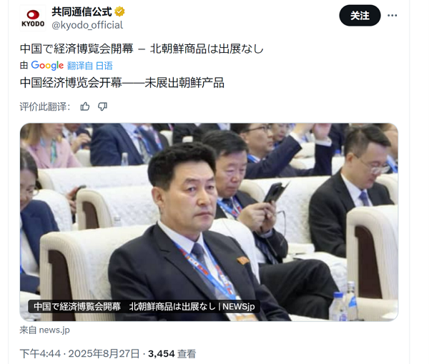
Task: Click the thumbs-up translation rating icon
Action: 85,107
